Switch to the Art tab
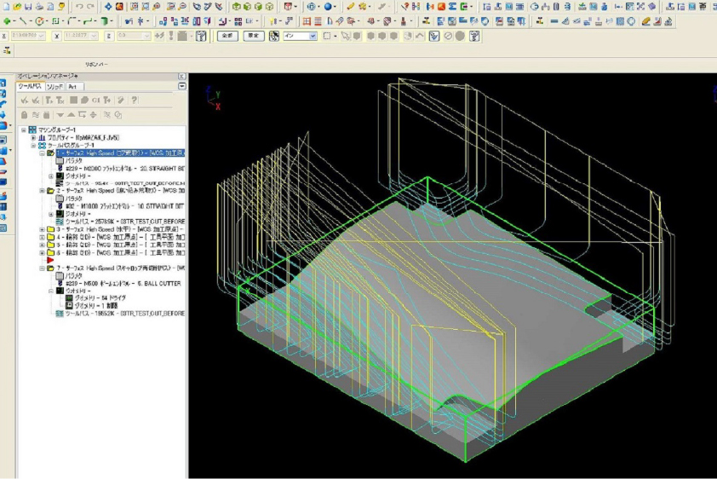This screenshot has width=717, height=479. (x=73, y=86)
